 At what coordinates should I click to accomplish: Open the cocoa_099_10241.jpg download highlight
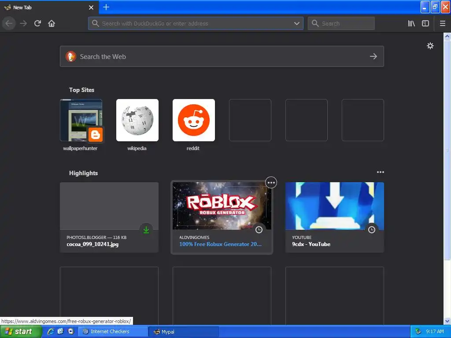[109, 217]
